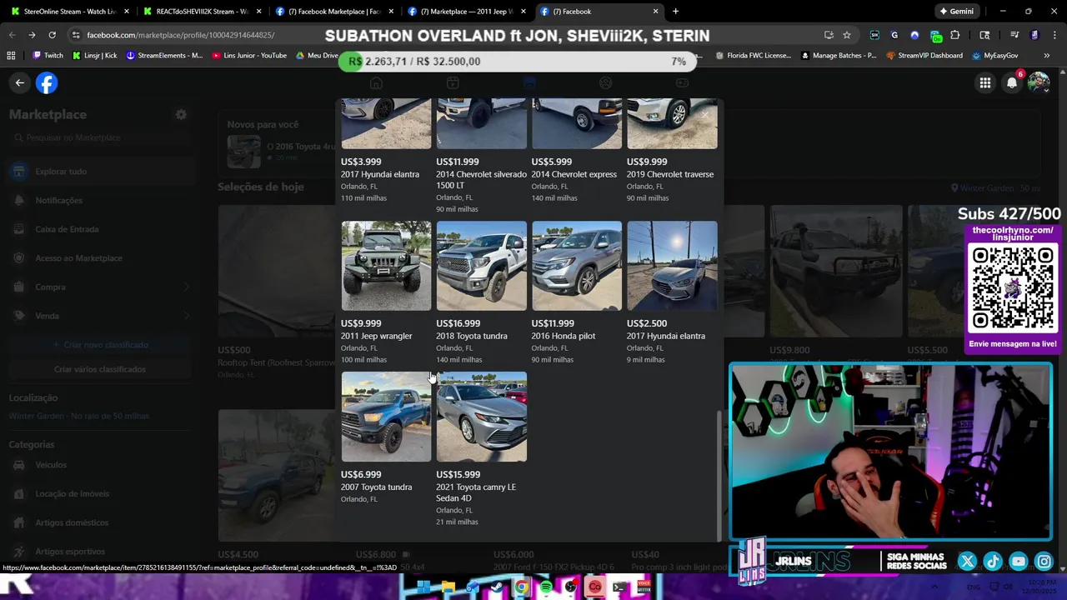
Task: Open the notifications bell with 6 badge
Action: (1012, 82)
